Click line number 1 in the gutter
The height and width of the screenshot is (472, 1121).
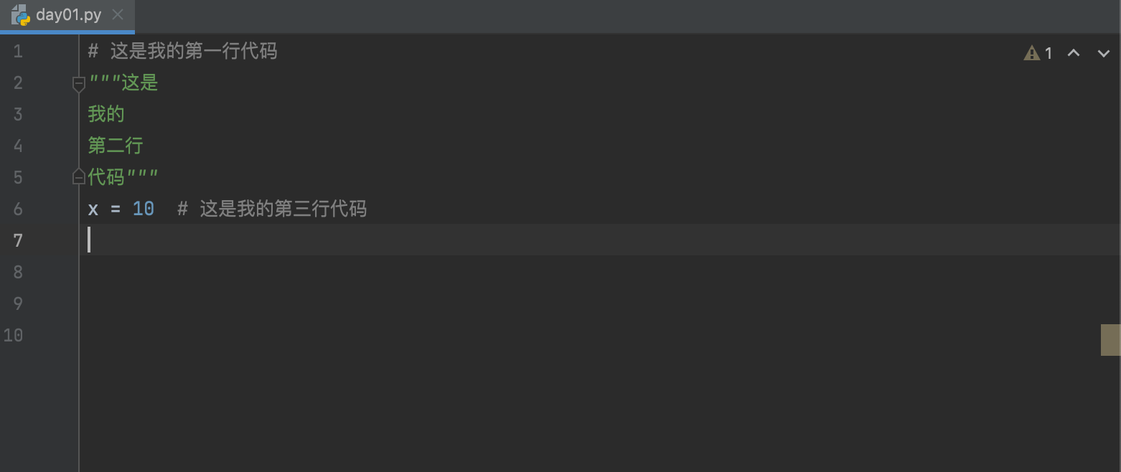pyautogui.click(x=17, y=52)
